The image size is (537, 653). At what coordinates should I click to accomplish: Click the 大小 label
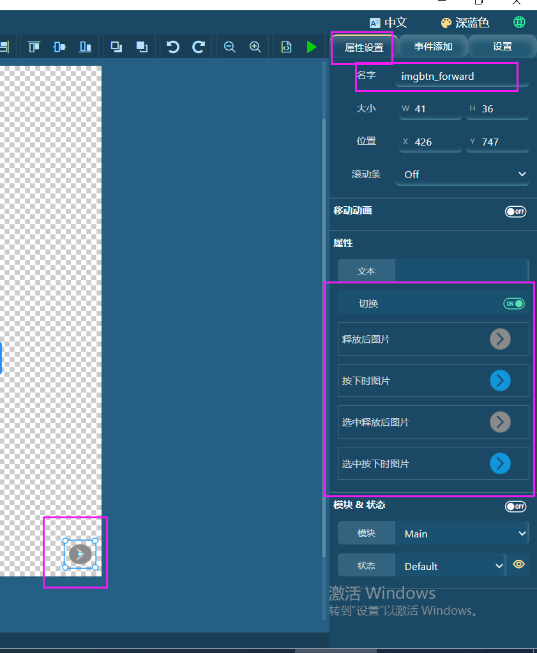[x=366, y=109]
